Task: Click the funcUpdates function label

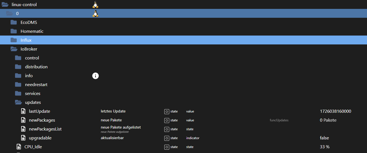Action: coord(279,120)
